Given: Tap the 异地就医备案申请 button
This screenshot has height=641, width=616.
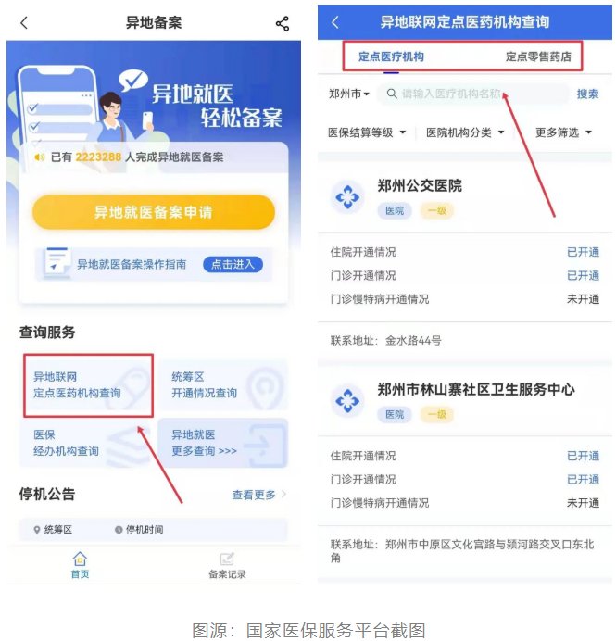Looking at the screenshot, I should point(154,212).
